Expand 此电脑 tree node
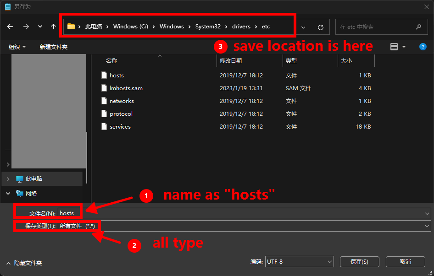This screenshot has width=434, height=276. click(8, 179)
